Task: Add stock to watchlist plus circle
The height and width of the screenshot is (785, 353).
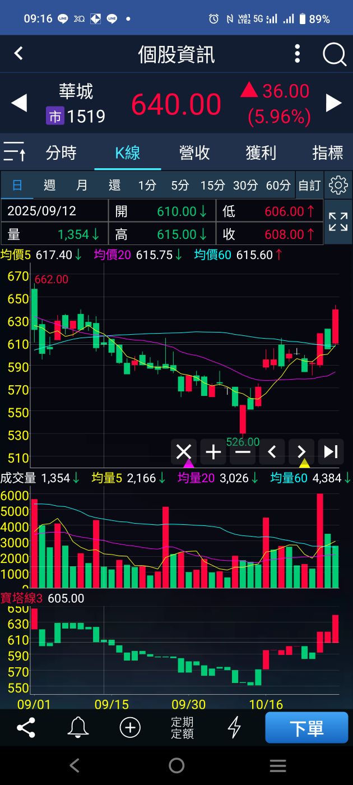Action: tap(130, 728)
